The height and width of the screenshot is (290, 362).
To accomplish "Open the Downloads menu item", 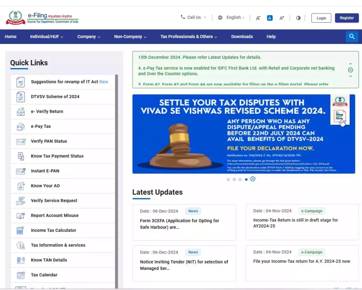I will (242, 37).
